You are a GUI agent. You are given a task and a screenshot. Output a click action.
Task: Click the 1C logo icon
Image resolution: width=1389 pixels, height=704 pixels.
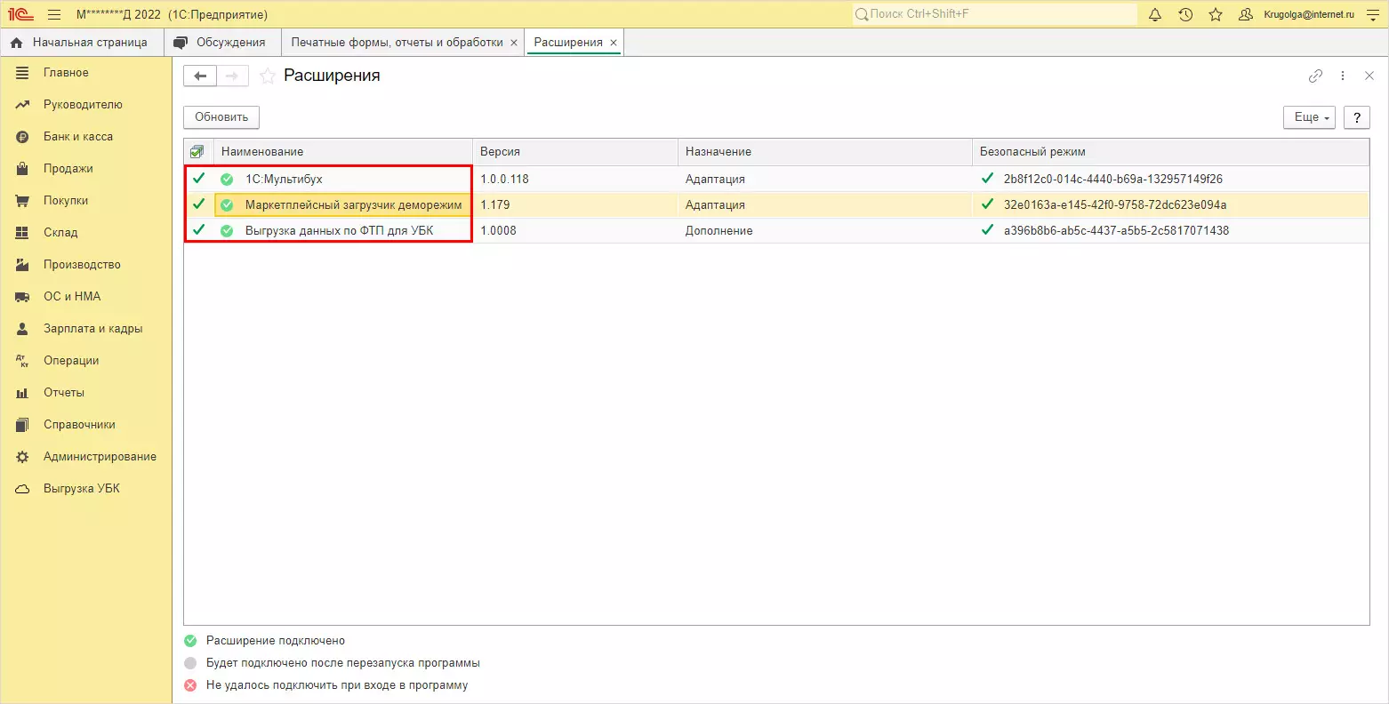[21, 14]
